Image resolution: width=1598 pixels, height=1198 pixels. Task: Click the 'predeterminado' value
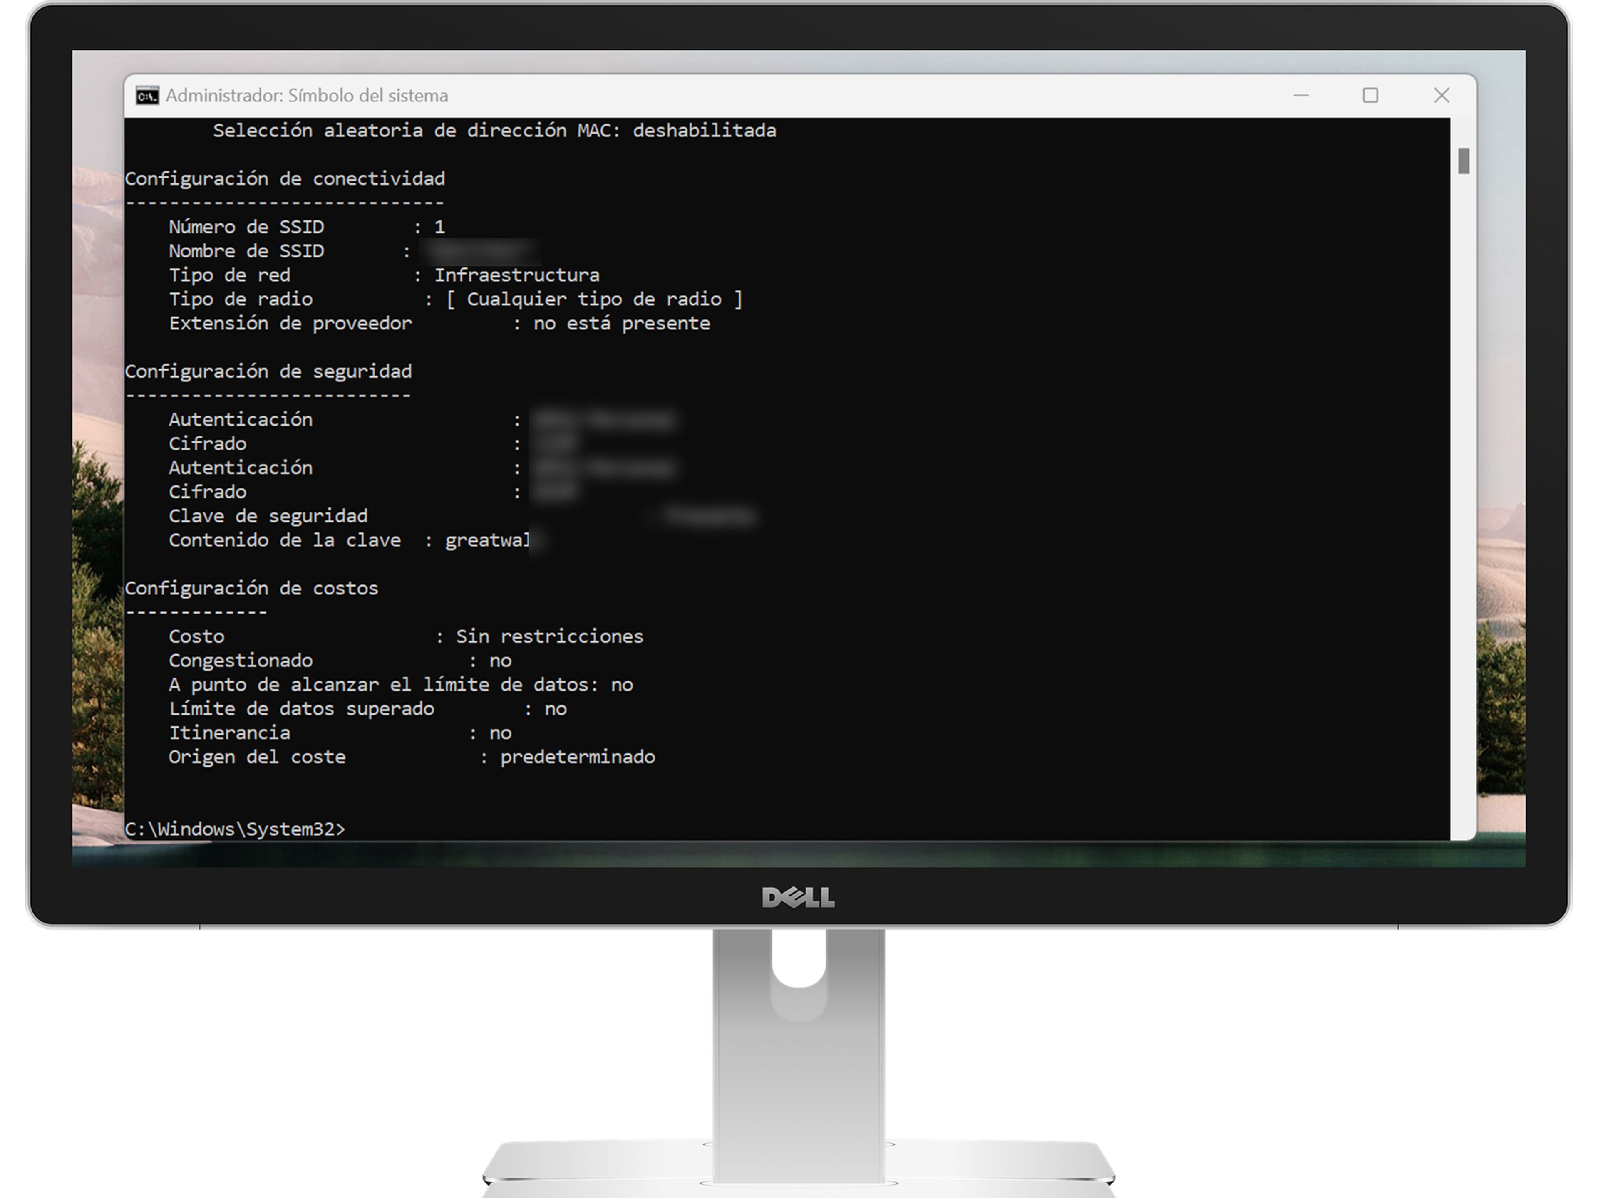click(x=578, y=757)
